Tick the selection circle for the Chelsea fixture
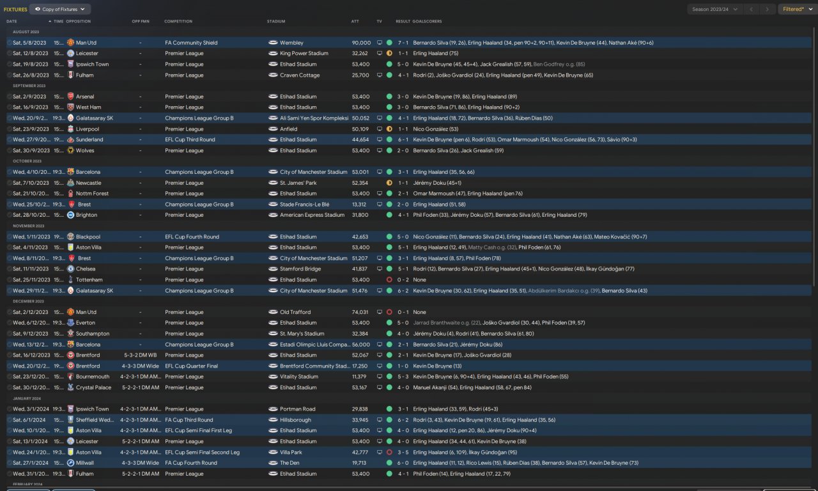Image resolution: width=818 pixels, height=491 pixels. point(9,269)
